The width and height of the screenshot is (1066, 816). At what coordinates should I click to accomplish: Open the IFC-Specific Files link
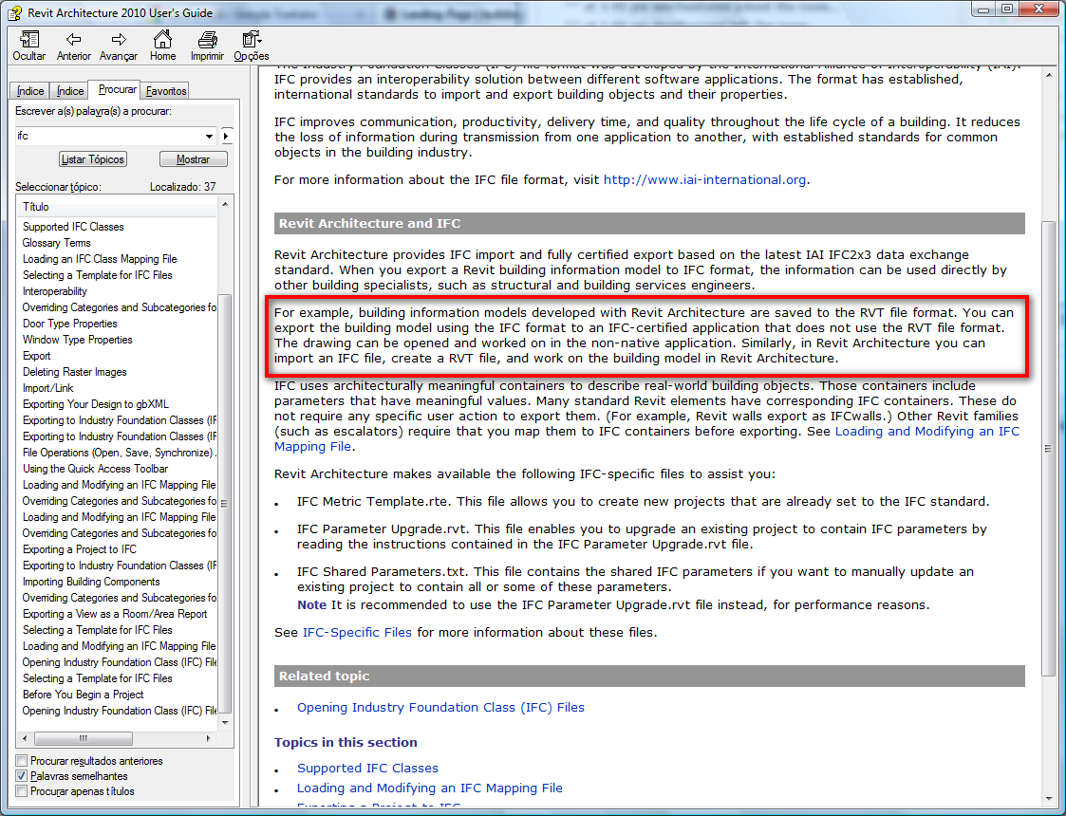pos(357,633)
